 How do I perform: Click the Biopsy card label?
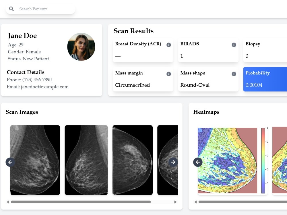(x=253, y=44)
